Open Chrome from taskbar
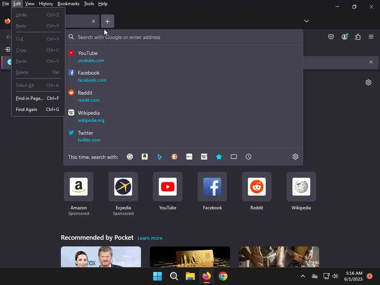Viewport: 380px width, 285px height. tap(223, 276)
